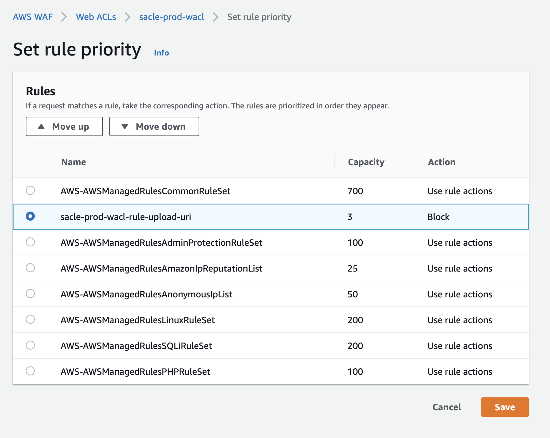Click the Move down button
The height and width of the screenshot is (438, 550).
154,126
